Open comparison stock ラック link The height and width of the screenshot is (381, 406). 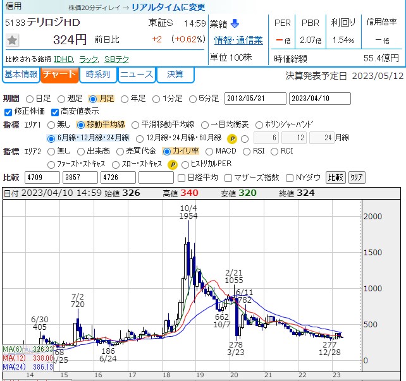pyautogui.click(x=89, y=59)
